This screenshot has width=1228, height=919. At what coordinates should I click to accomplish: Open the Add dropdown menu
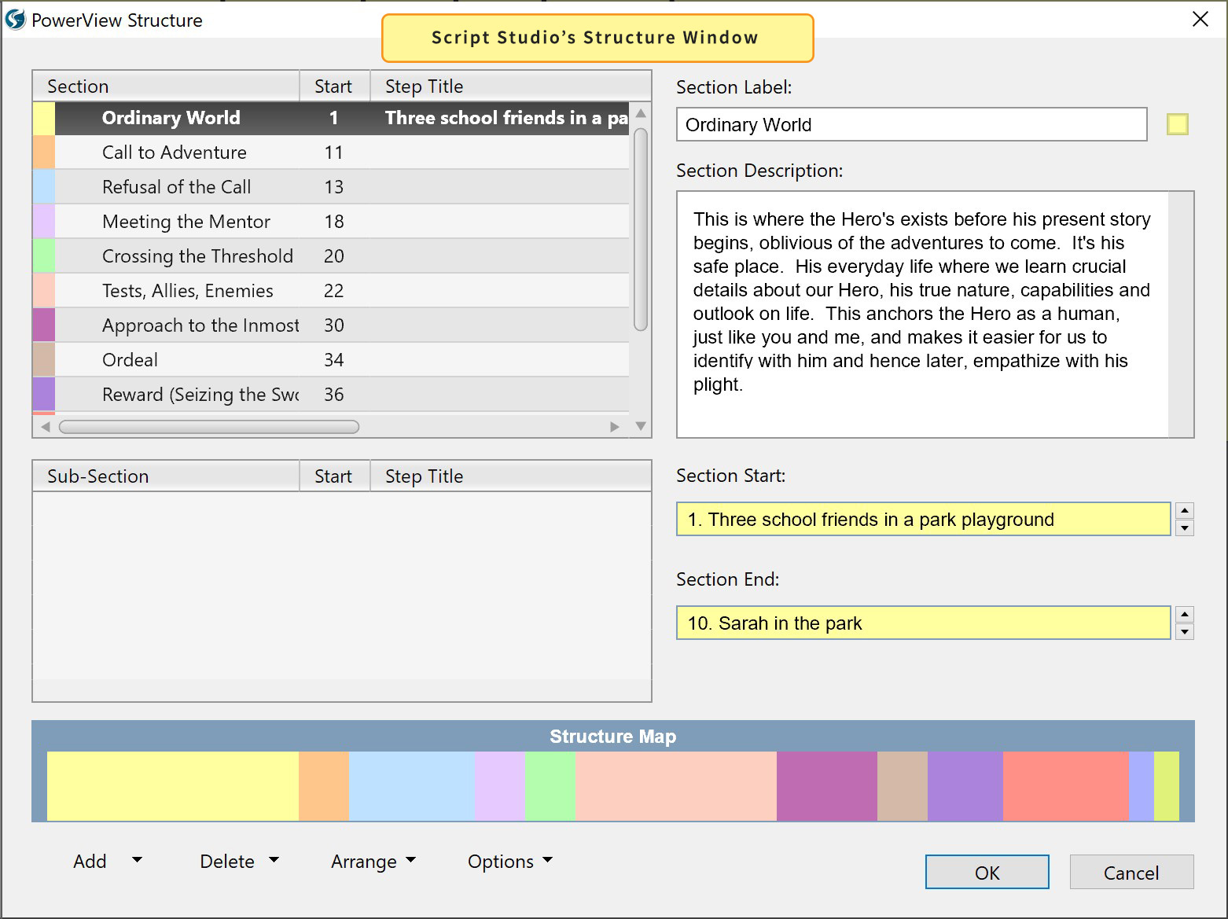pyautogui.click(x=108, y=861)
